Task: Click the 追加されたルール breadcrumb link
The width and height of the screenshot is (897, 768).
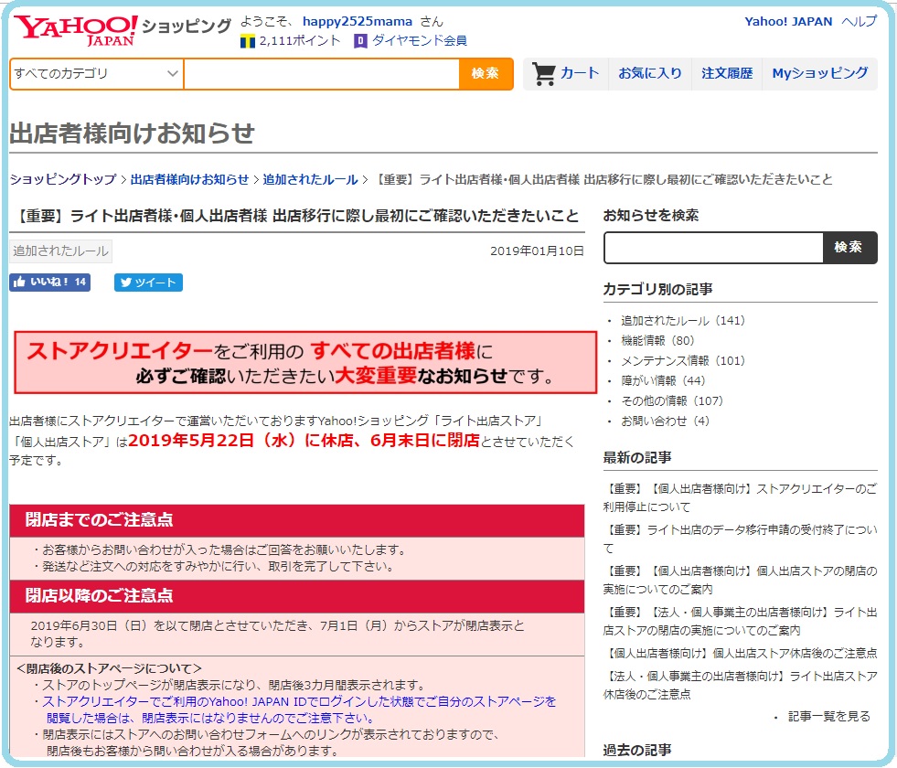Action: tap(310, 179)
